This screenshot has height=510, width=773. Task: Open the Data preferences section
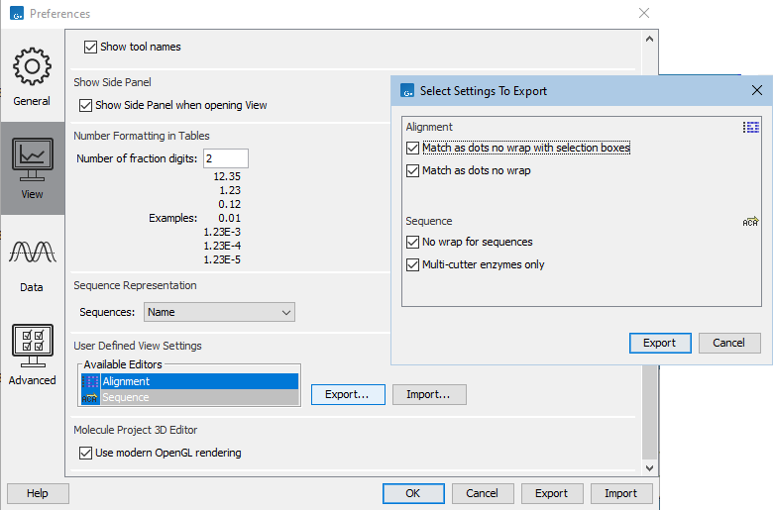32,262
